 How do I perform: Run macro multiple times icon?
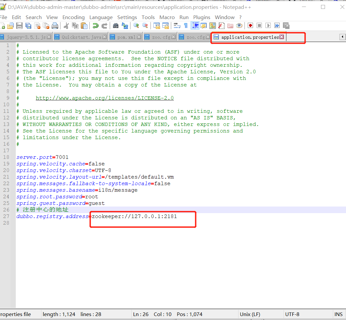(x=277, y=26)
